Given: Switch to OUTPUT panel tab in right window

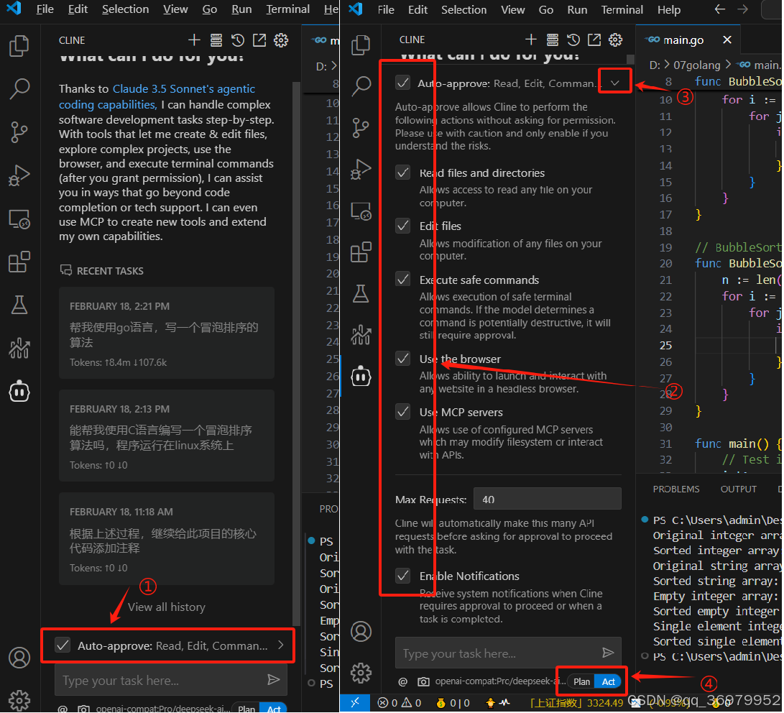Looking at the screenshot, I should (x=739, y=489).
